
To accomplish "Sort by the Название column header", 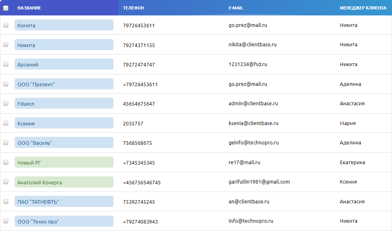I will [29, 8].
